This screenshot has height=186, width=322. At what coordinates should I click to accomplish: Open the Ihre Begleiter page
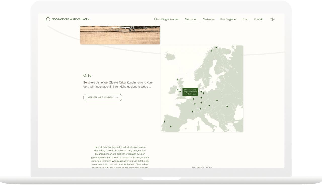[228, 19]
